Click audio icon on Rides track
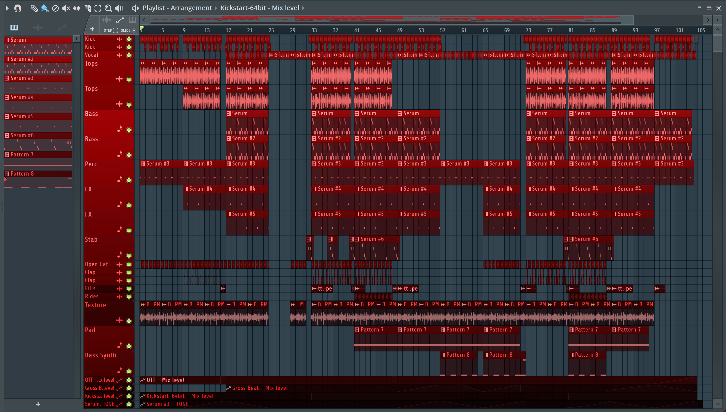The image size is (726, 412). [119, 297]
